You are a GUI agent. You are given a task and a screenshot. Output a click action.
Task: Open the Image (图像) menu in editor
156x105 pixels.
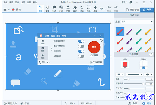tap(17, 2)
